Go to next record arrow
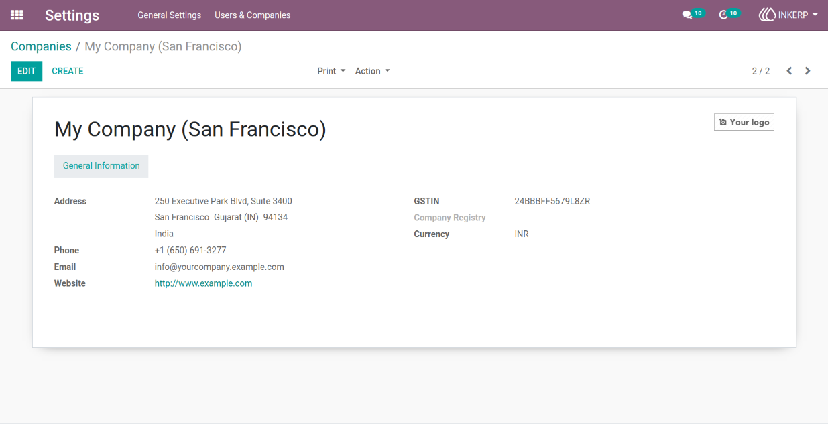 coord(808,71)
